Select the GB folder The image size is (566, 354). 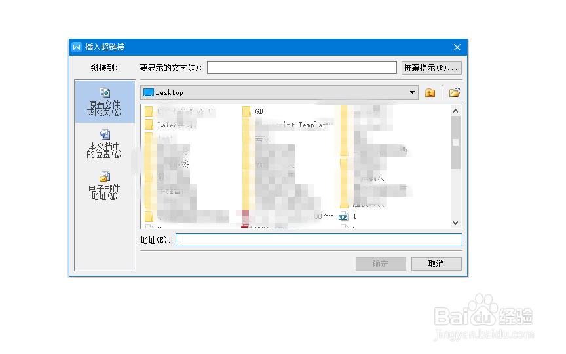[253, 111]
